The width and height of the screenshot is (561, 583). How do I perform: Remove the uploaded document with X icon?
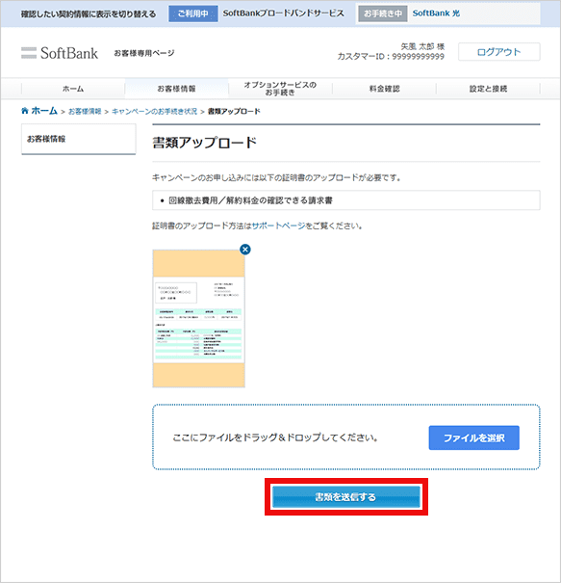click(245, 250)
